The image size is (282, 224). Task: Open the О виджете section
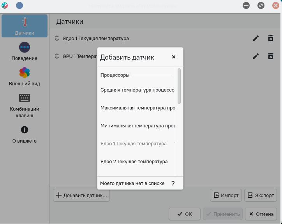[x=25, y=134]
